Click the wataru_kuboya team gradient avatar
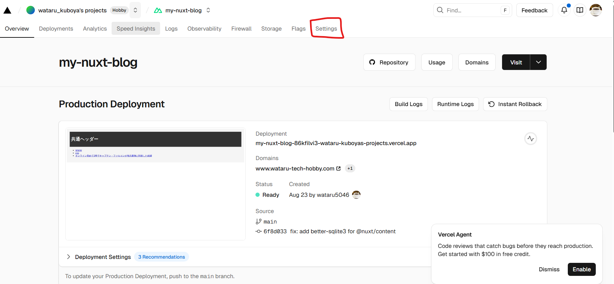The image size is (614, 284). (31, 10)
